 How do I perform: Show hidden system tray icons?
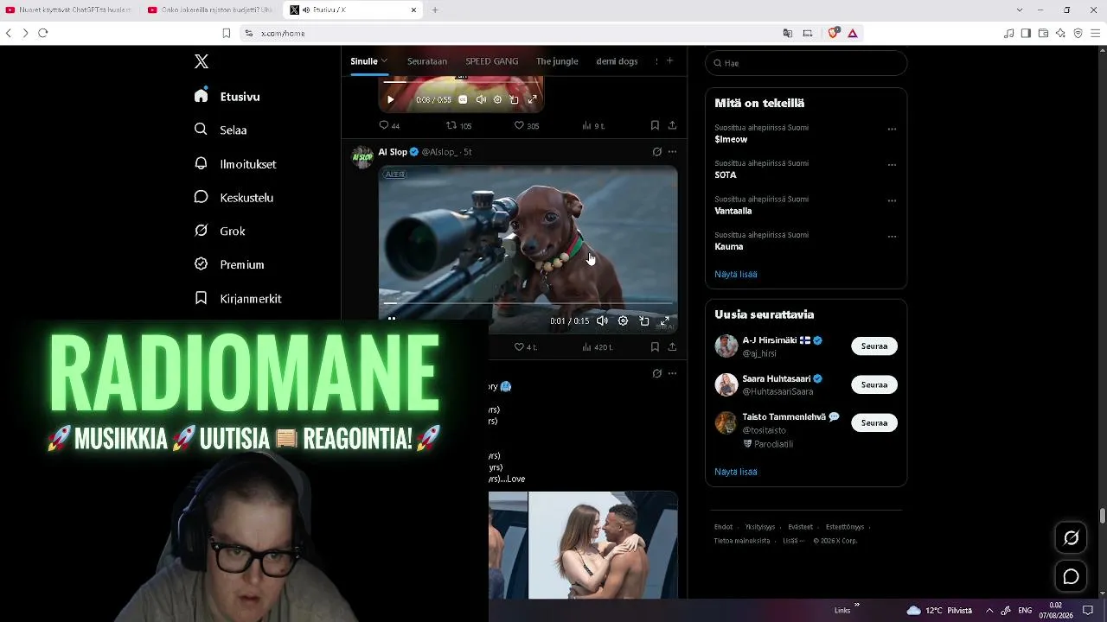pyautogui.click(x=989, y=610)
